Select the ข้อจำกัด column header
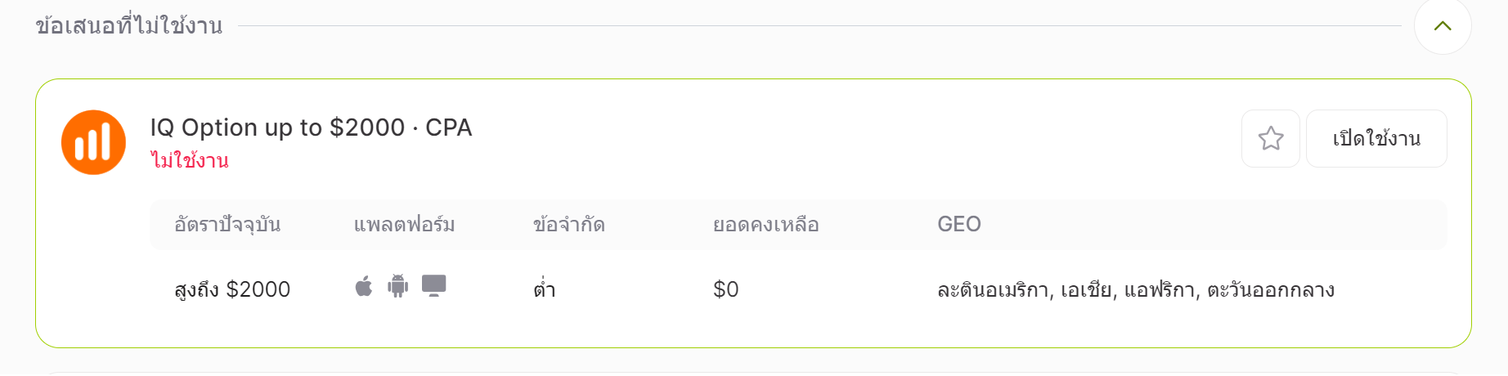1508x376 pixels. tap(569, 224)
